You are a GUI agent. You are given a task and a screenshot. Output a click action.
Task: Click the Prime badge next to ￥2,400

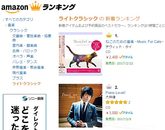click(x=126, y=57)
